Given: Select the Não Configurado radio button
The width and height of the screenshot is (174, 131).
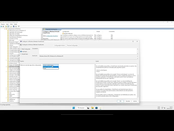Looking at the screenshot, I should tap(21, 49).
